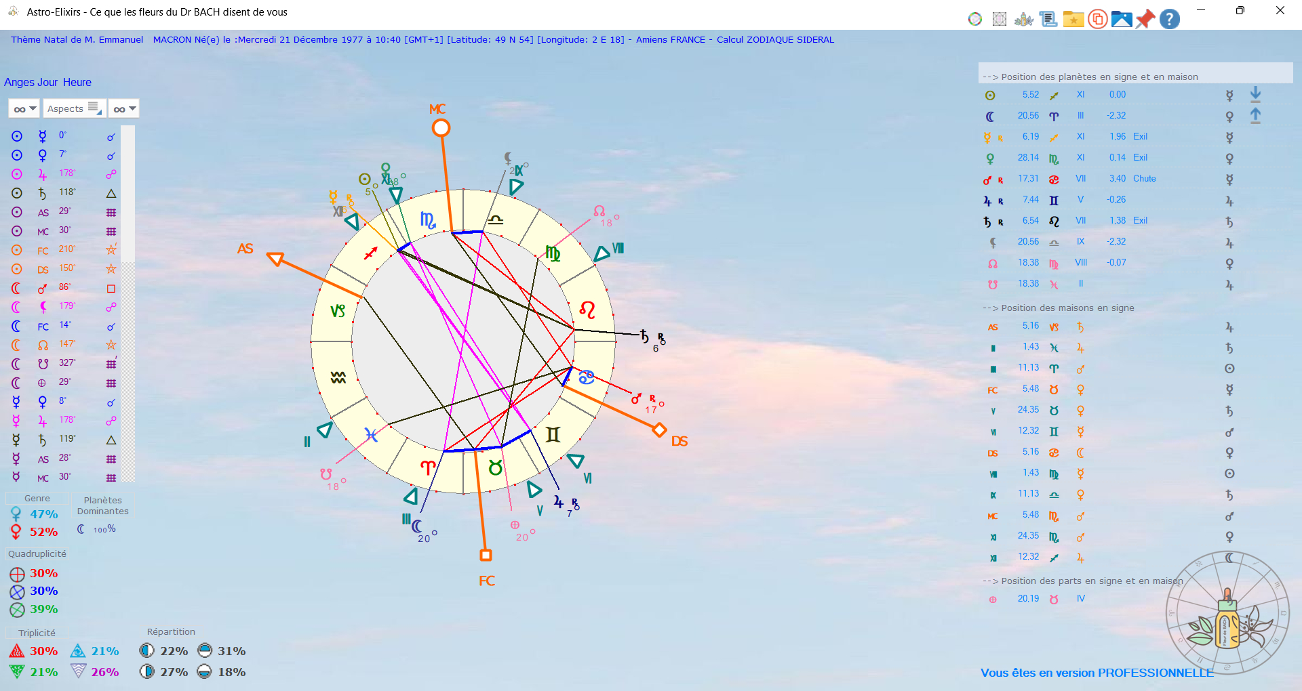Click the red pushpin icon

(1145, 19)
